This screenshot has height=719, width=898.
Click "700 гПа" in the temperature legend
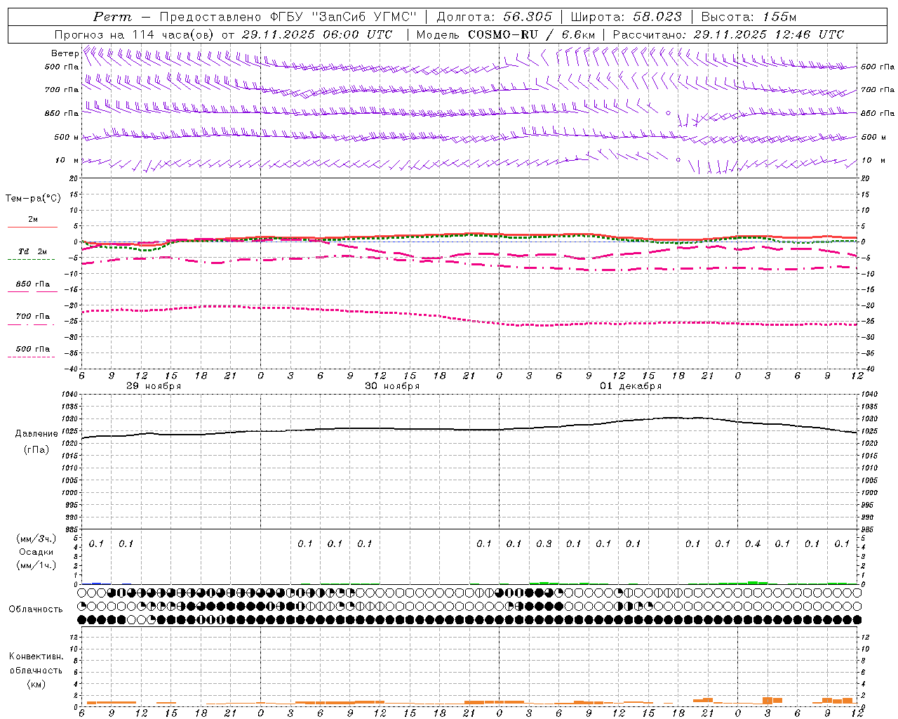click(x=32, y=317)
